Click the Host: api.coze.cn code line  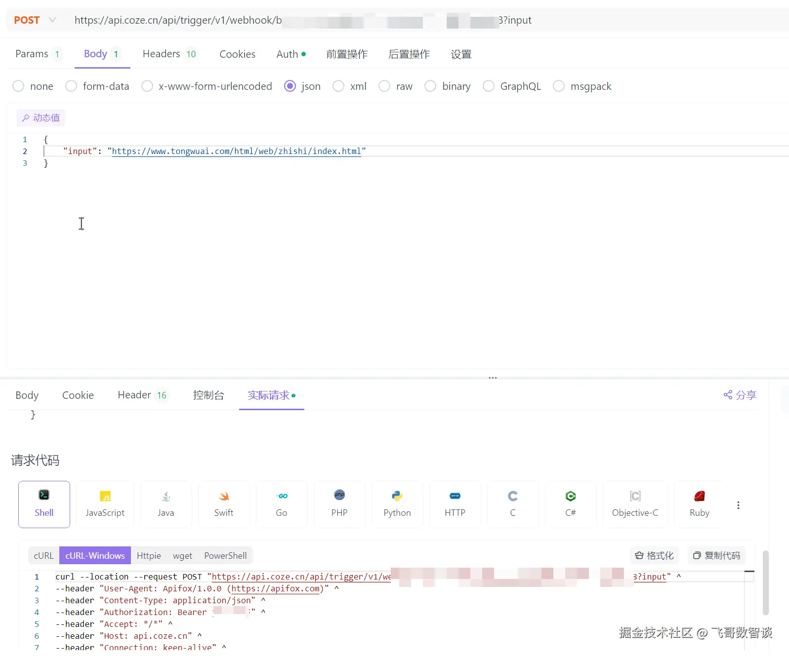click(129, 636)
